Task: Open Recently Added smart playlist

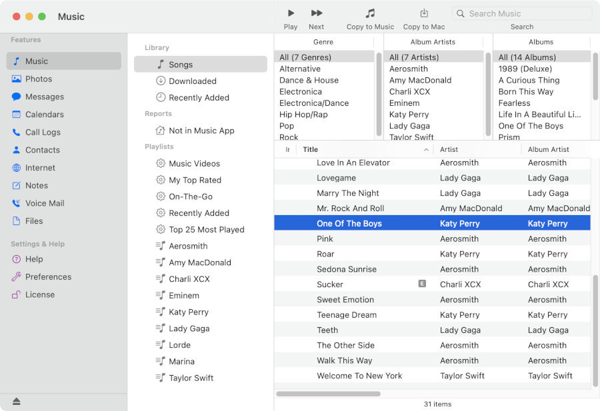Action: (201, 213)
